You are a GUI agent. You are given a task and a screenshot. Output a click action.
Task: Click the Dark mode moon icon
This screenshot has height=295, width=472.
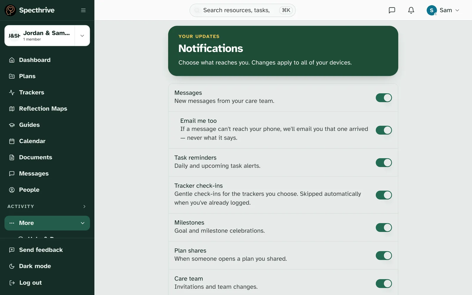[12, 266]
